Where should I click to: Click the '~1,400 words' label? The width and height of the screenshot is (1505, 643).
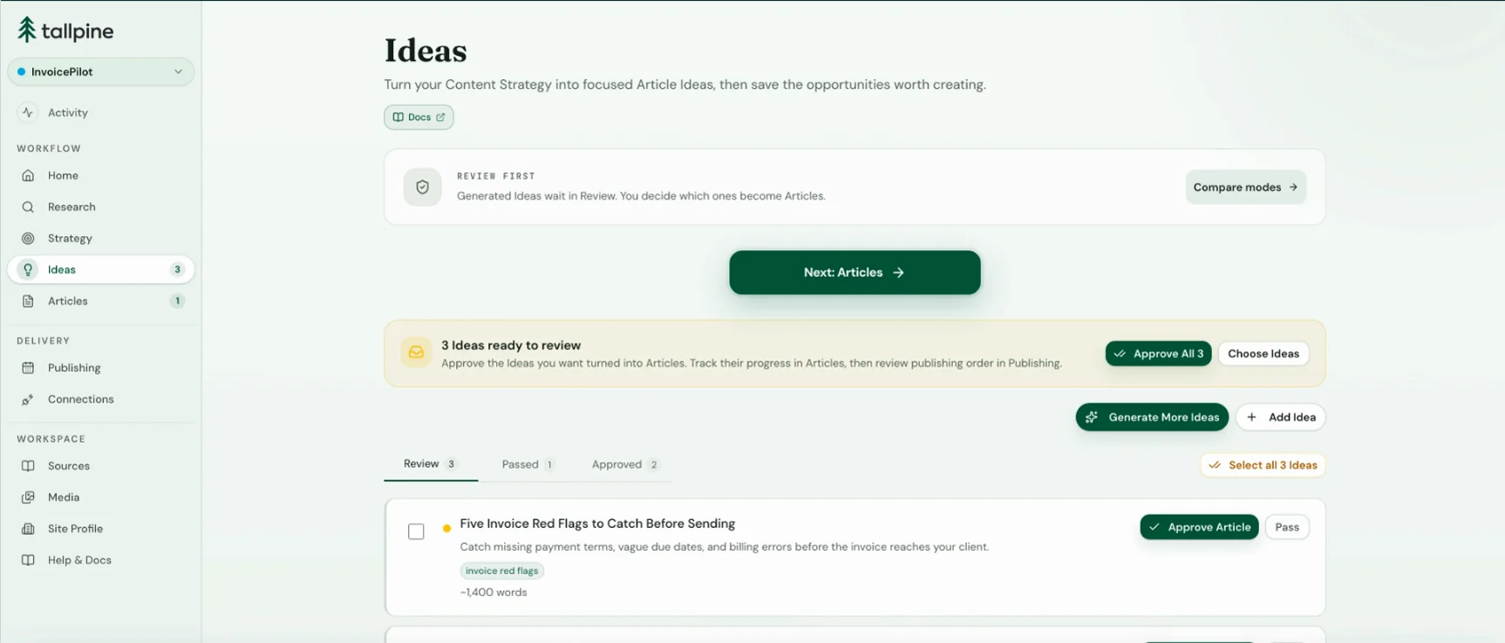[494, 592]
